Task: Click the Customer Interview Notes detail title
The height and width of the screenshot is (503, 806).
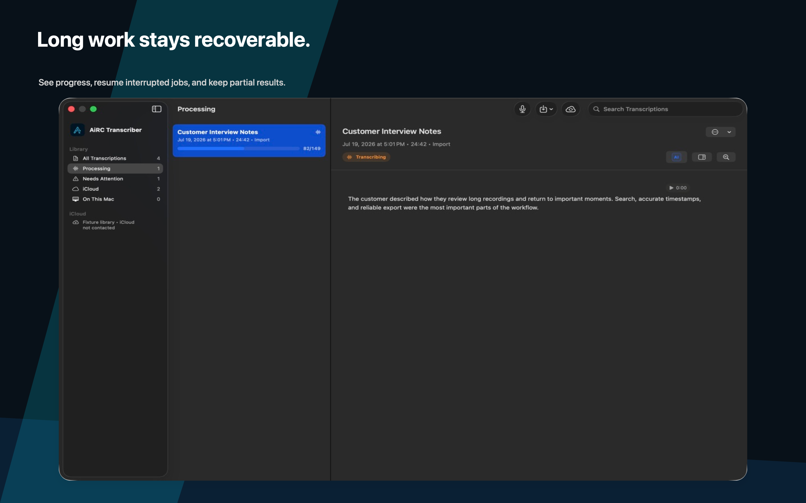Action: pyautogui.click(x=392, y=131)
